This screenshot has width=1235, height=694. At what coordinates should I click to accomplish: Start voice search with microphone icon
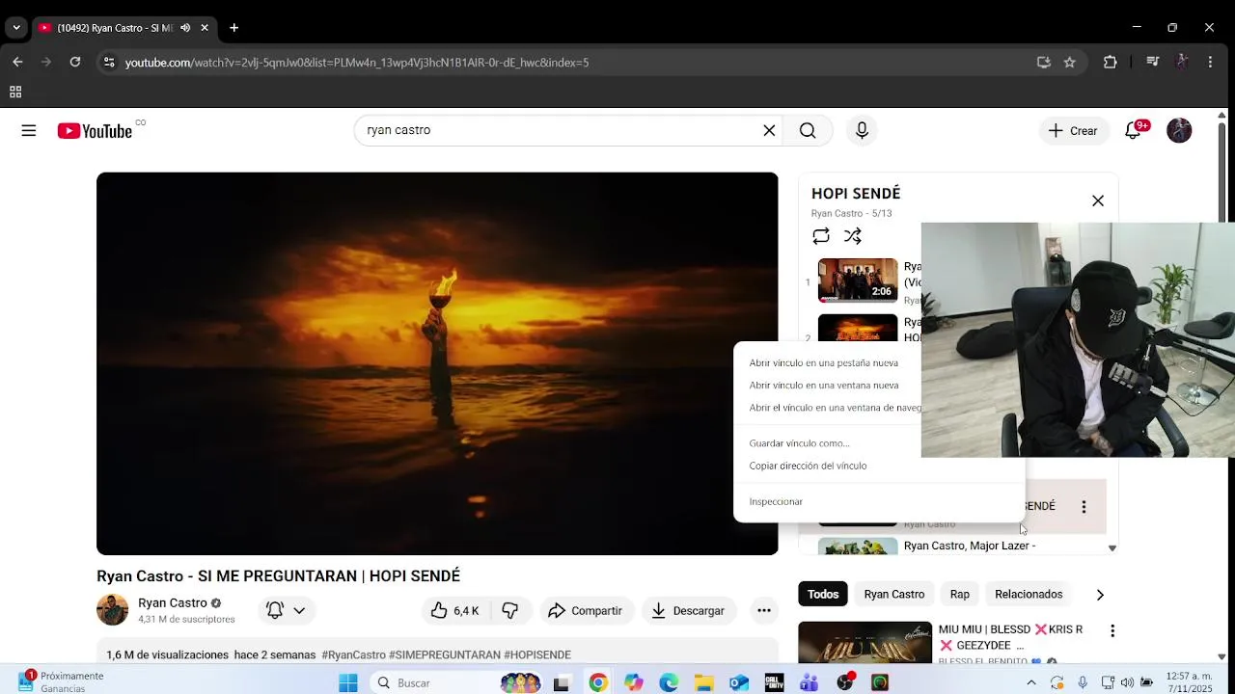click(862, 131)
